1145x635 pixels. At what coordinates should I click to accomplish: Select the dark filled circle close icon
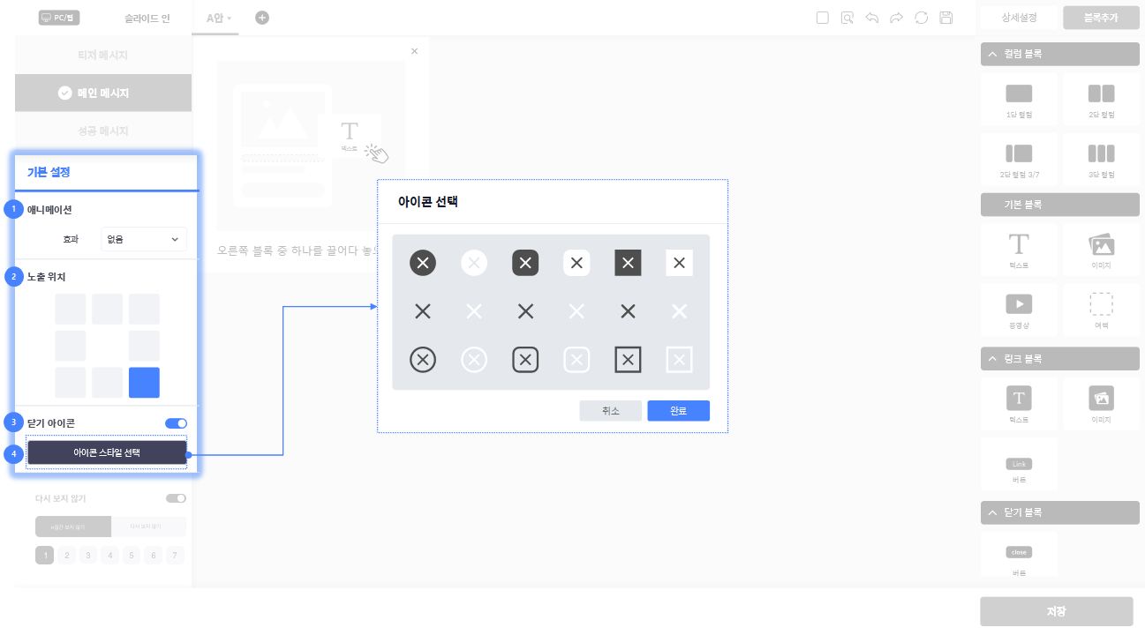(423, 263)
